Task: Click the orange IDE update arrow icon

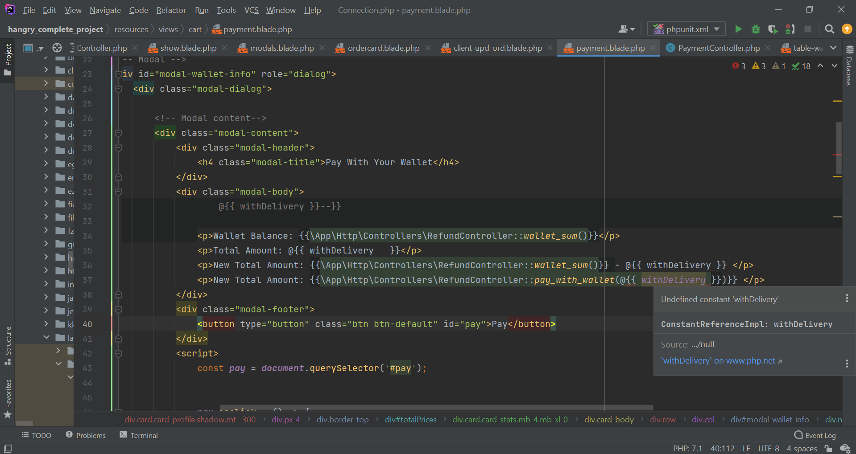Action: [847, 29]
